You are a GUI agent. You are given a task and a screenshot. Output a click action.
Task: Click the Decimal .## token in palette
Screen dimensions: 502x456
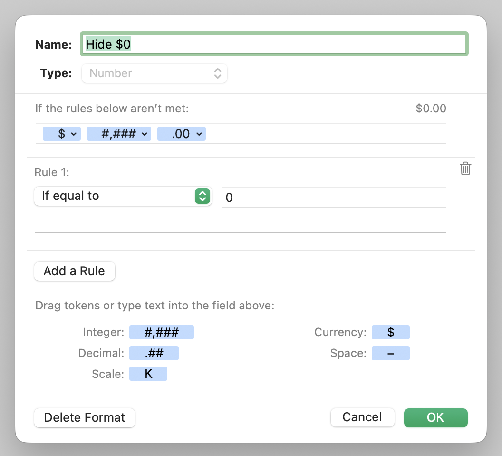[x=154, y=353]
